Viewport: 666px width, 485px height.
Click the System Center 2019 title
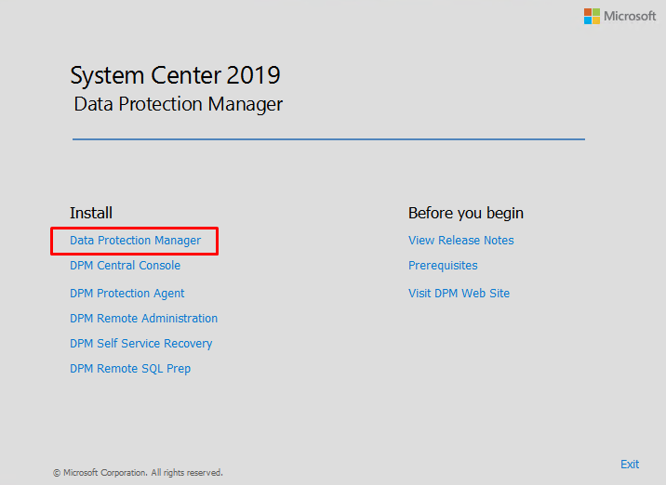point(175,75)
